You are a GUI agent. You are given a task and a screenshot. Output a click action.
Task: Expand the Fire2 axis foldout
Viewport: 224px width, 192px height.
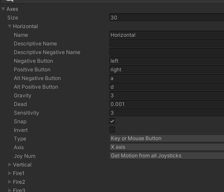(x=9, y=182)
